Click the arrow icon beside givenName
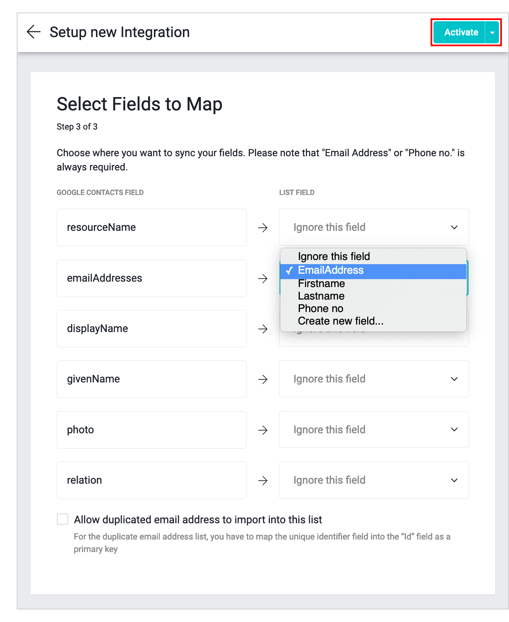This screenshot has height=622, width=509. tap(263, 379)
